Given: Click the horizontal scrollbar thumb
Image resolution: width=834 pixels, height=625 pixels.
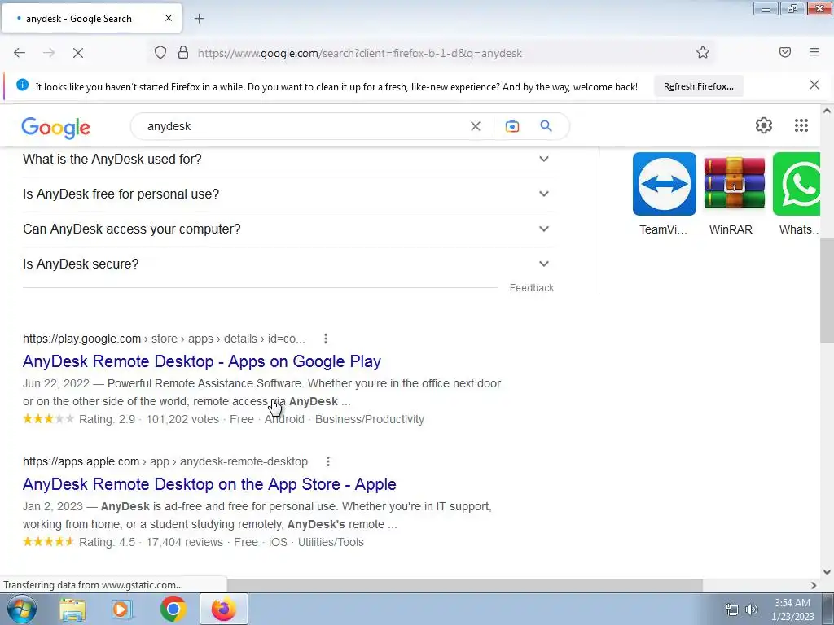Looking at the screenshot, I should (x=464, y=585).
